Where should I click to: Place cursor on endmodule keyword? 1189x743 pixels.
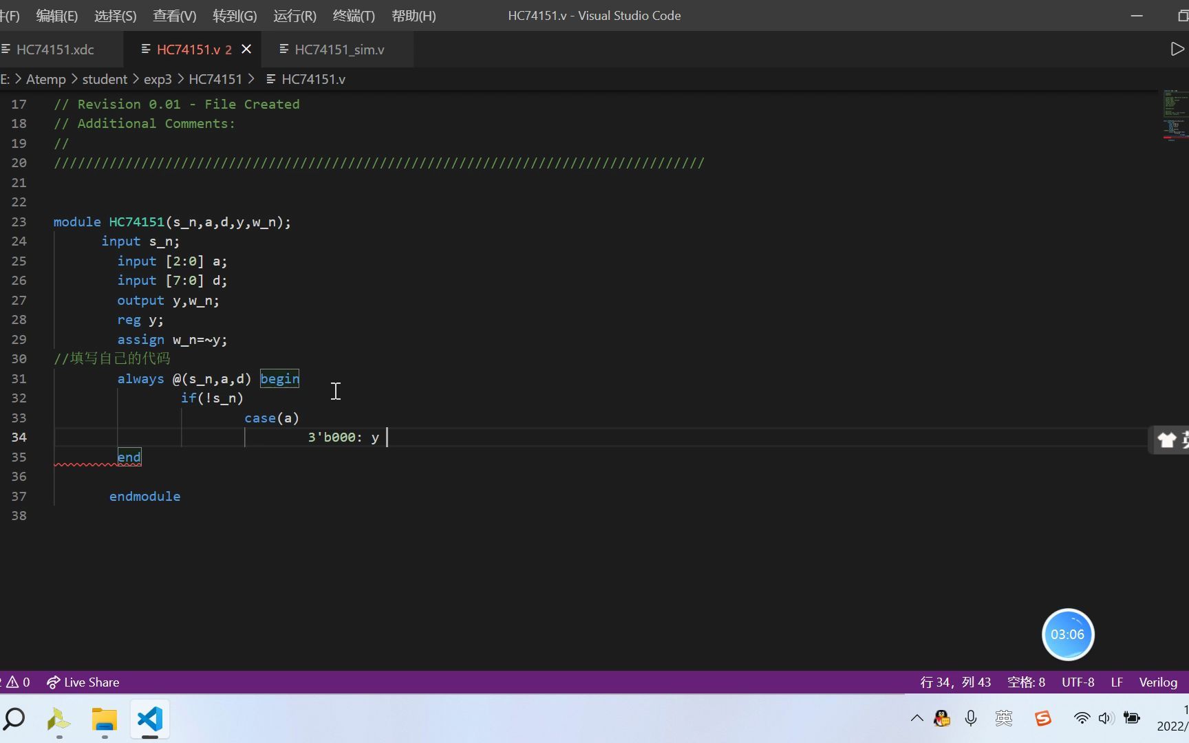pyautogui.click(x=144, y=497)
